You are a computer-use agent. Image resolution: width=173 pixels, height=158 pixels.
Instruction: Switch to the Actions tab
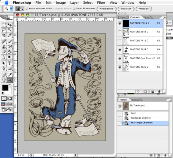pyautogui.click(x=135, y=100)
